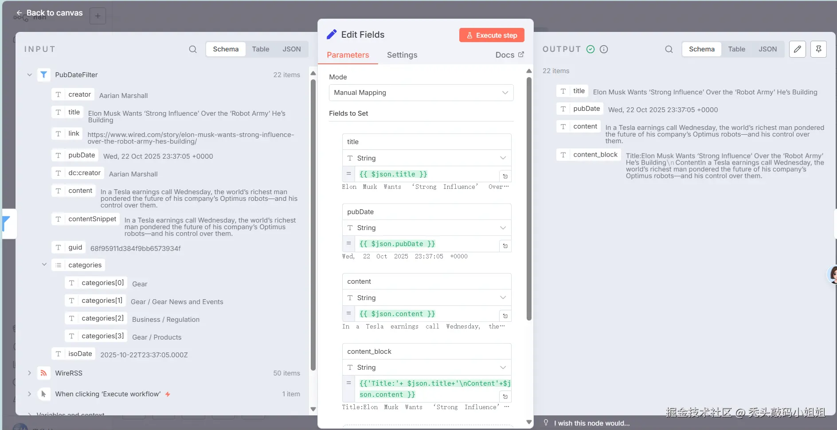The height and width of the screenshot is (430, 837).
Task: Select the input 'isoDate' schema field
Action: point(74,354)
